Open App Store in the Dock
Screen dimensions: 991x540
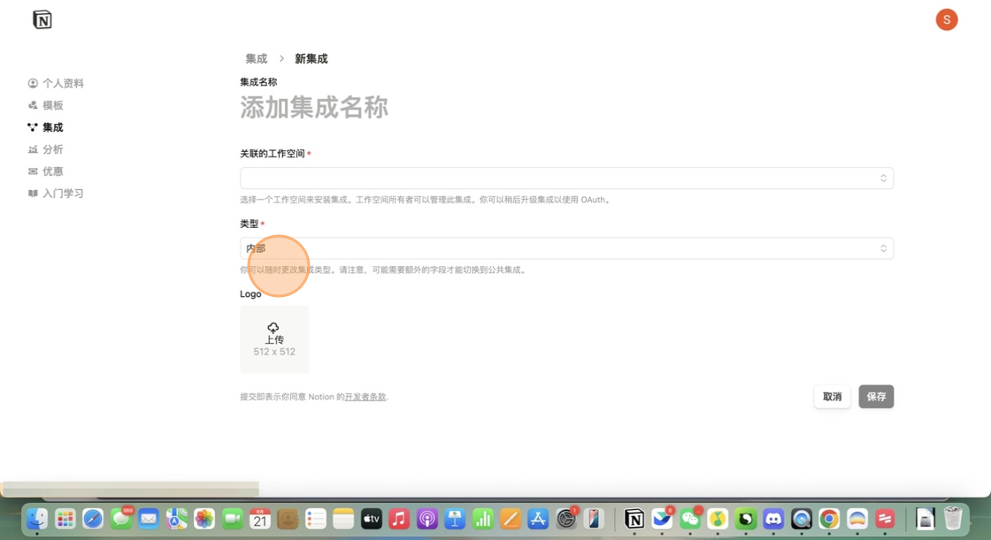click(538, 519)
